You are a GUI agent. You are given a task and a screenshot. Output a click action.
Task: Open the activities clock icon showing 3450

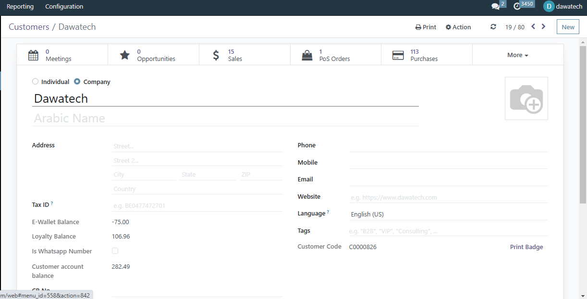coord(517,7)
